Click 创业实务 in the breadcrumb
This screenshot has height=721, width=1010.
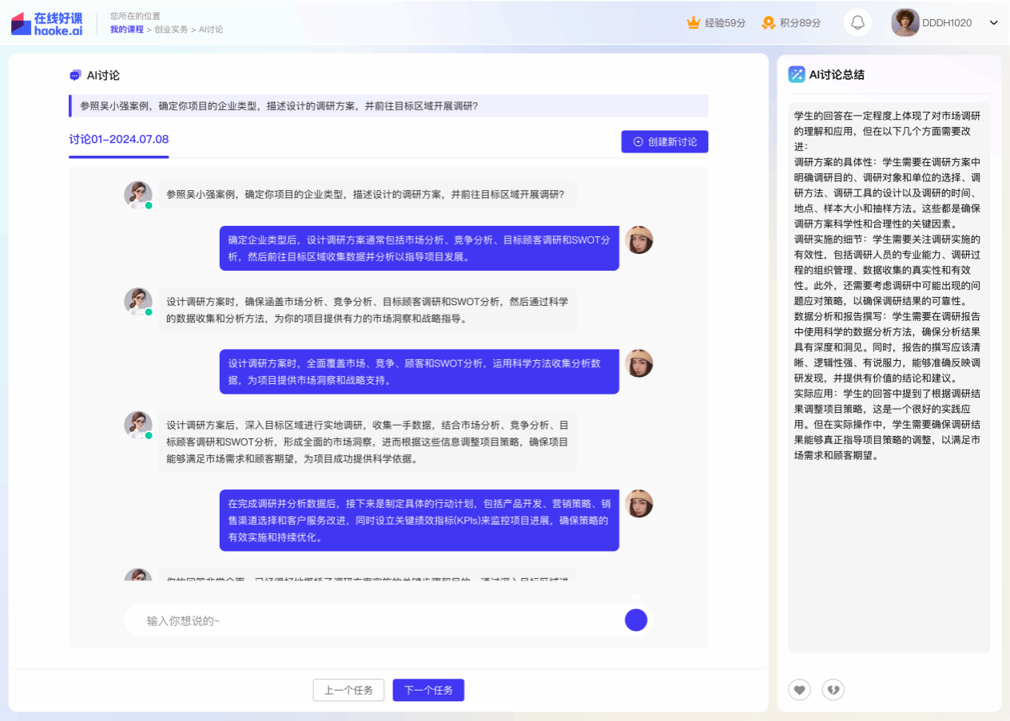coord(171,30)
